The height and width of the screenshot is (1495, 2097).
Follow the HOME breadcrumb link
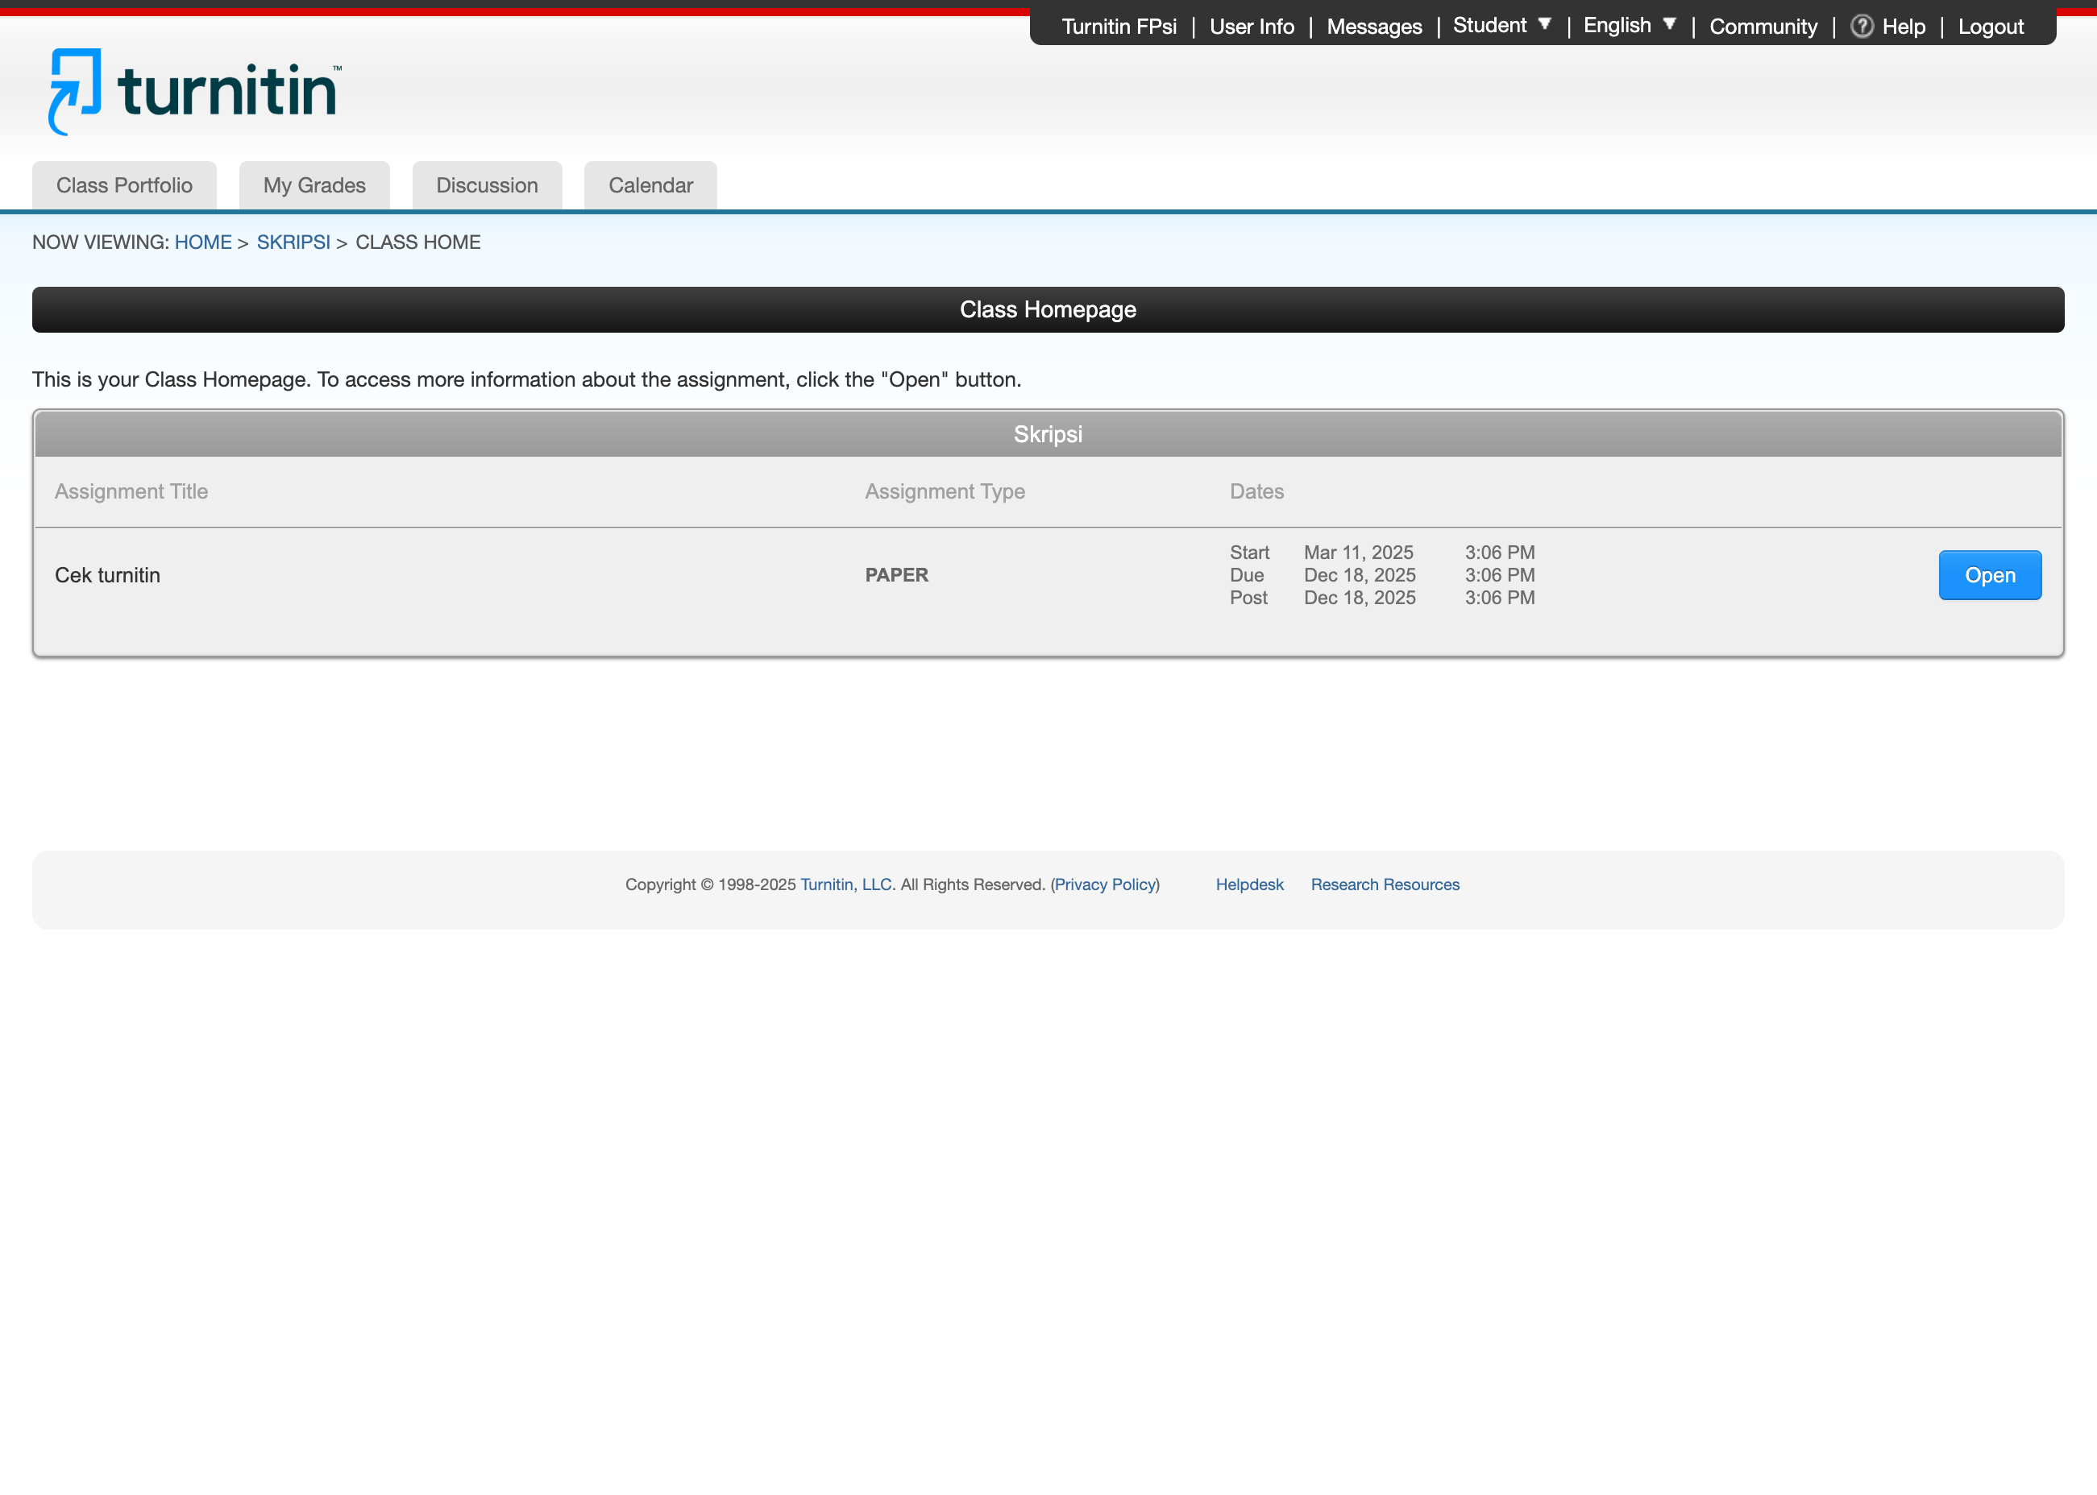(202, 242)
